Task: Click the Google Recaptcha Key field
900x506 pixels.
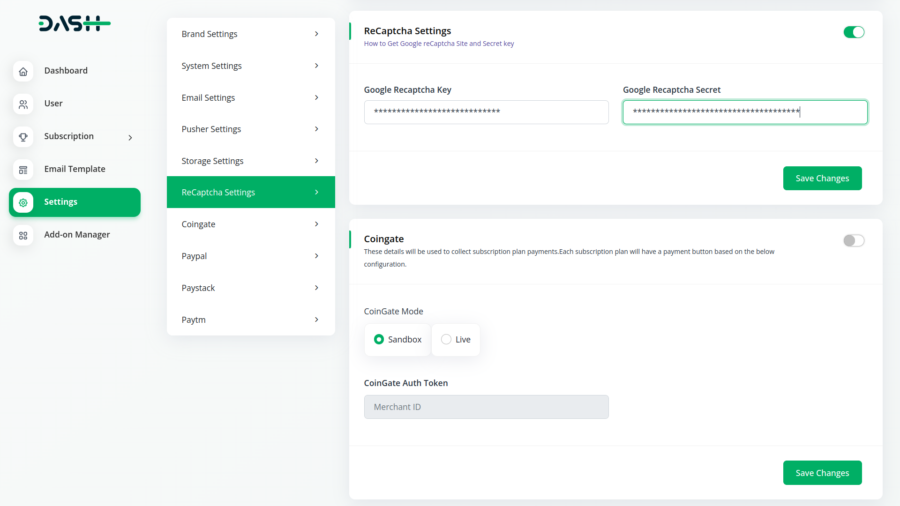Action: point(486,112)
